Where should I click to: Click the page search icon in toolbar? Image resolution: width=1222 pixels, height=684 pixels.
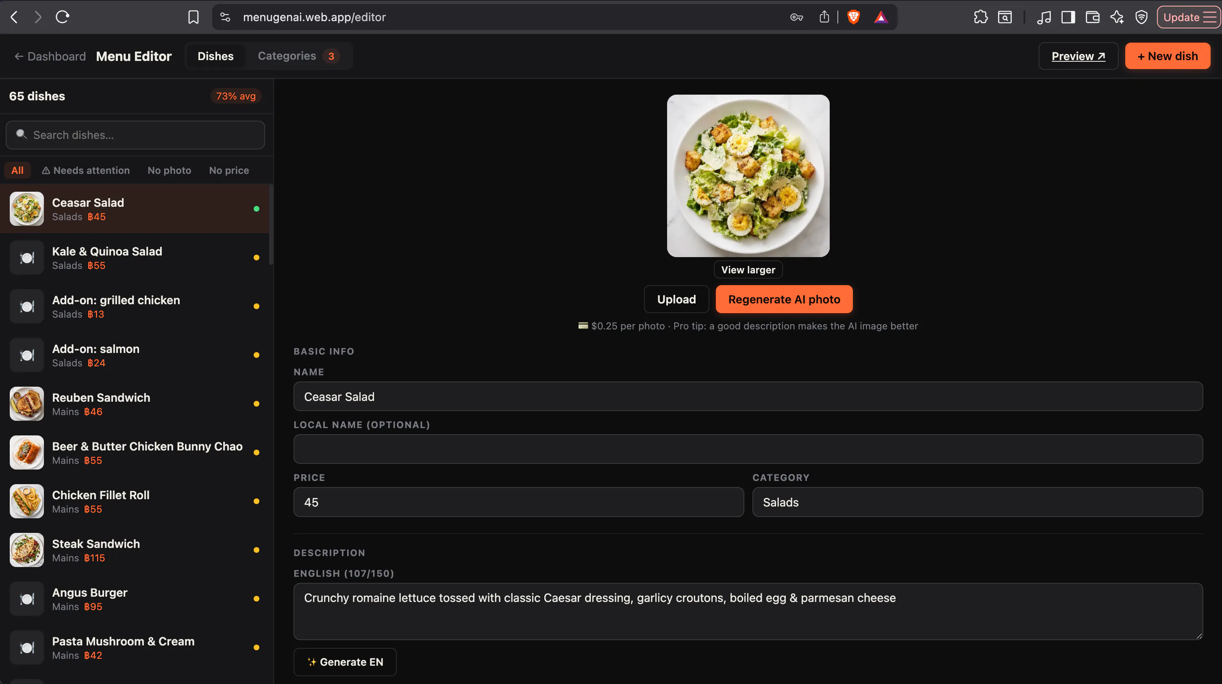point(1005,17)
